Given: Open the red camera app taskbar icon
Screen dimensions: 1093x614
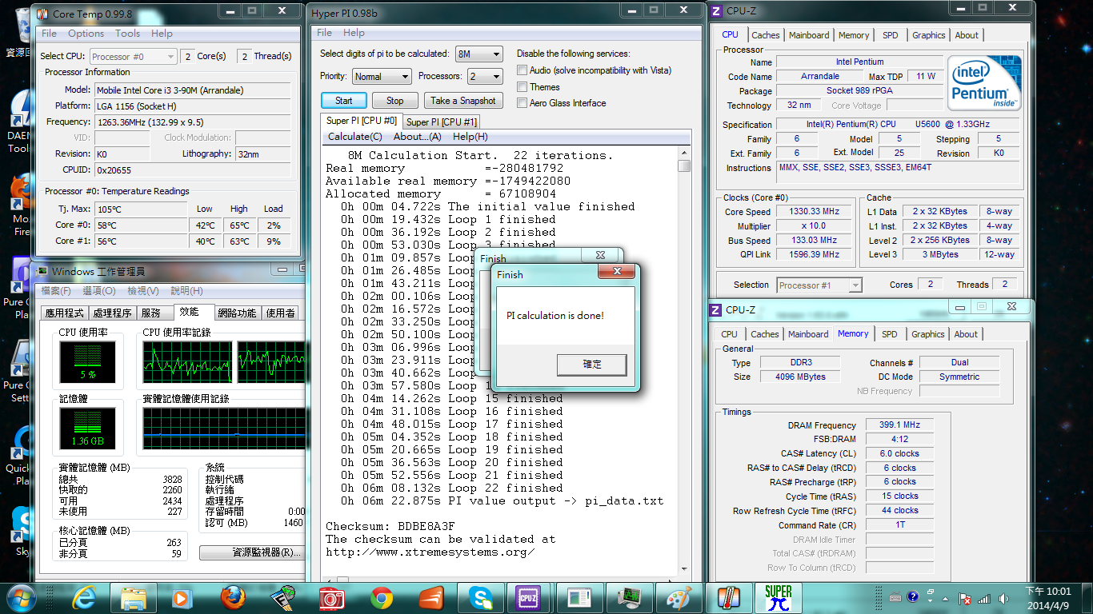Looking at the screenshot, I should (x=331, y=597).
